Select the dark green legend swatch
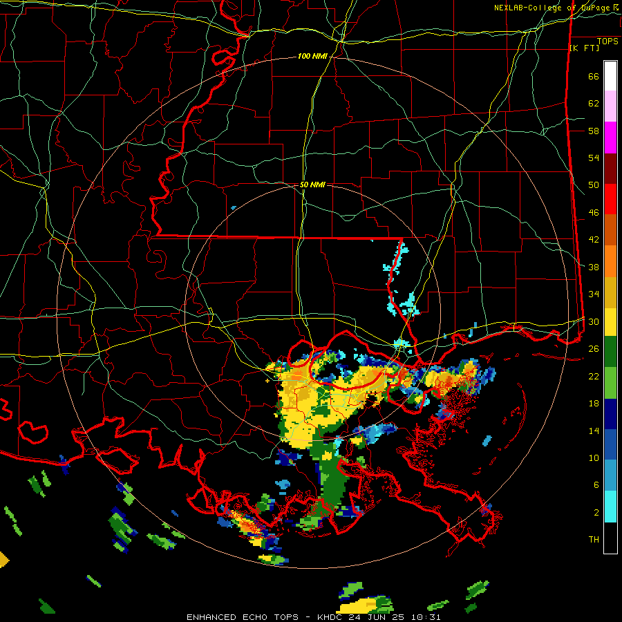The width and height of the screenshot is (622, 622). 610,352
